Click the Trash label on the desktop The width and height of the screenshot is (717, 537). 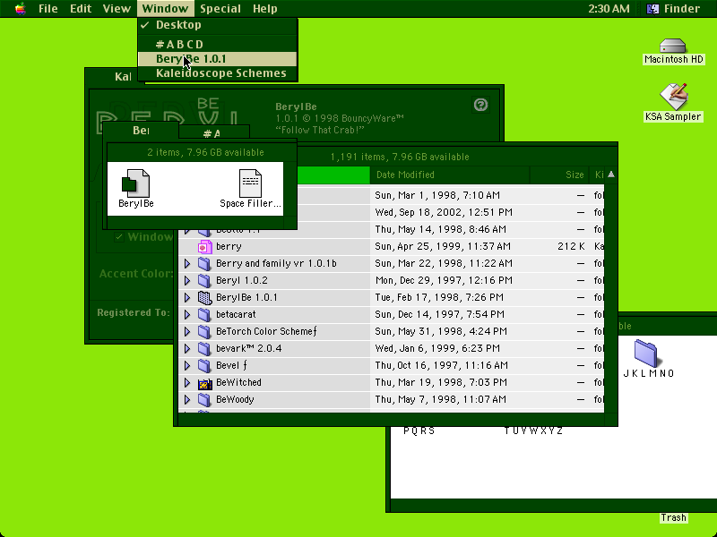pyautogui.click(x=673, y=517)
